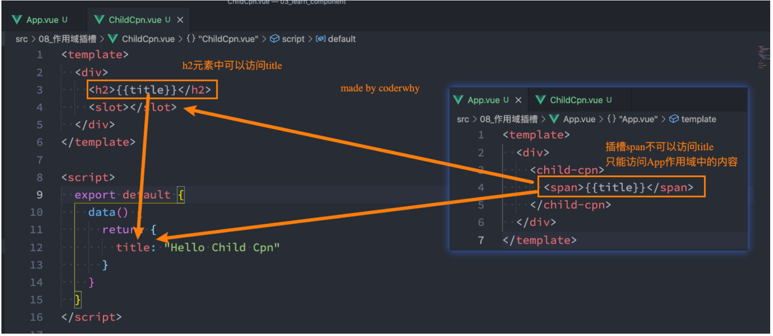The width and height of the screenshot is (773, 336).
Task: Place the cursor on the "Hello Child Cpn" string
Action: click(x=222, y=248)
